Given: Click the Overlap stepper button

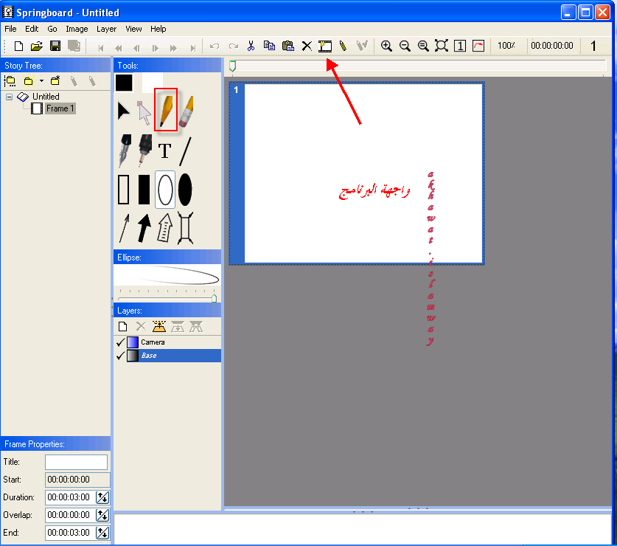Looking at the screenshot, I should tap(102, 515).
